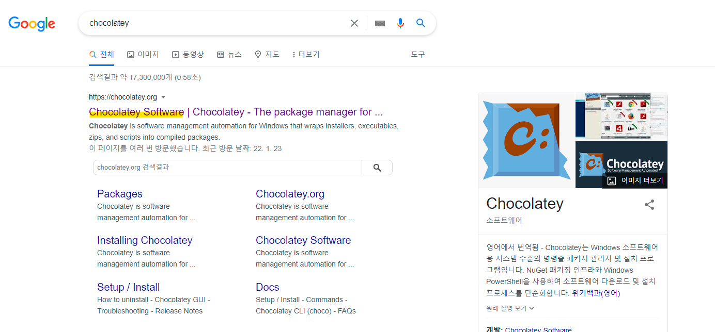Viewport: 715px width, 332px height.
Task: Open the Chocolatey.org sitelink
Action: tap(290, 194)
